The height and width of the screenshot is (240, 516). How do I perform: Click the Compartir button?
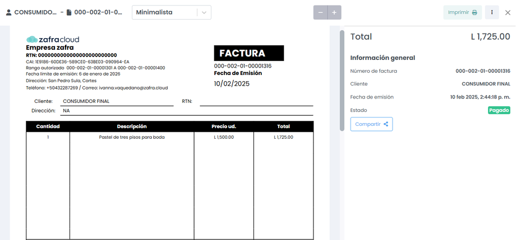(x=371, y=124)
